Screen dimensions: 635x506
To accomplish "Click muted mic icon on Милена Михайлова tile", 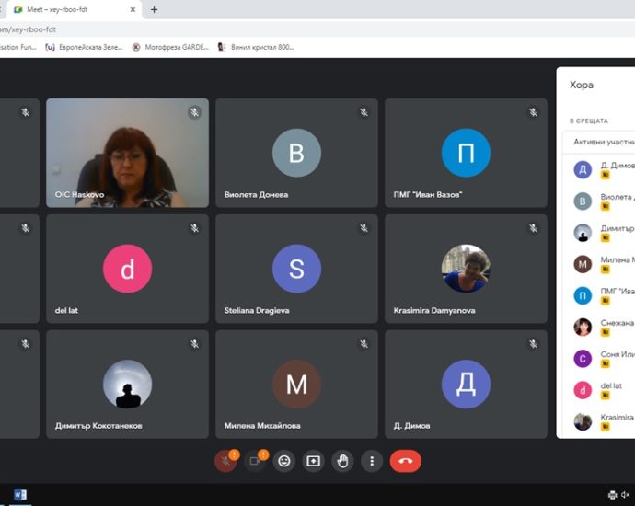I will pos(364,344).
